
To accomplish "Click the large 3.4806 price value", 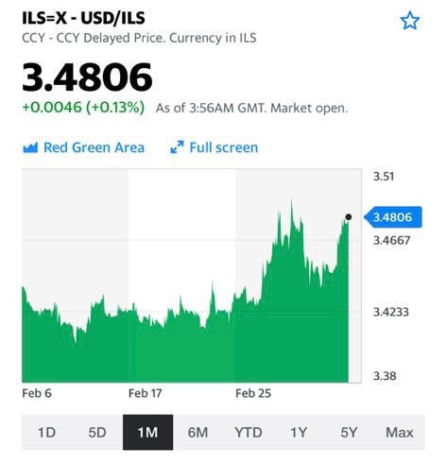I will (87, 77).
